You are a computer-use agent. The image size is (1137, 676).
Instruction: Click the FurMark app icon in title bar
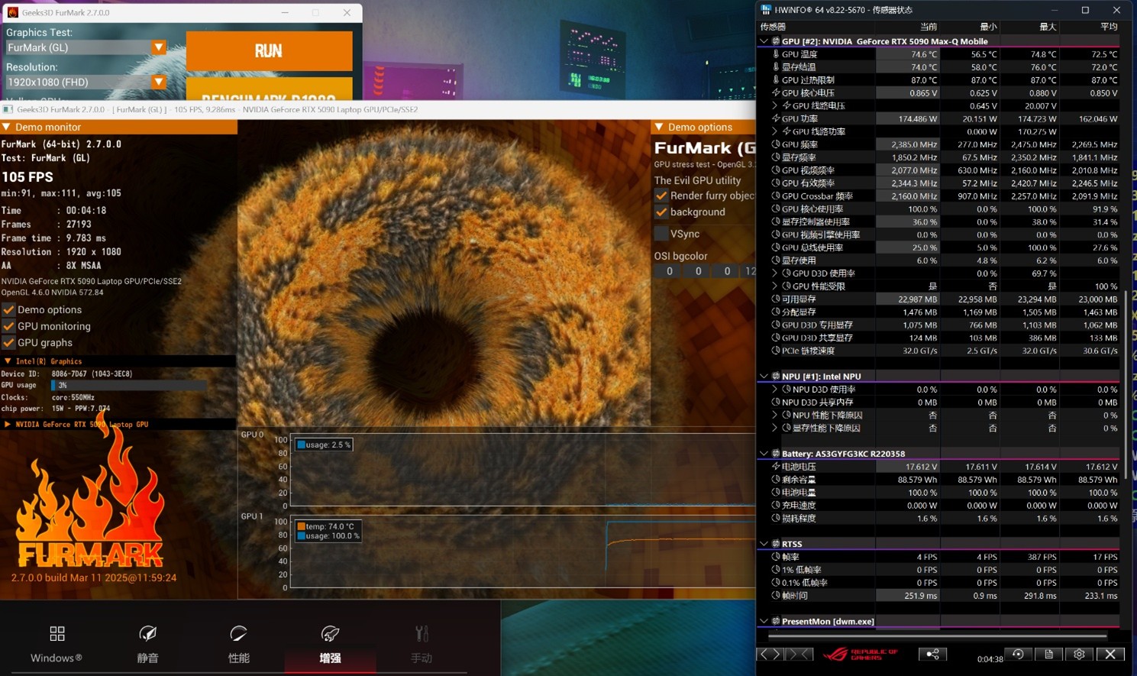(x=12, y=12)
